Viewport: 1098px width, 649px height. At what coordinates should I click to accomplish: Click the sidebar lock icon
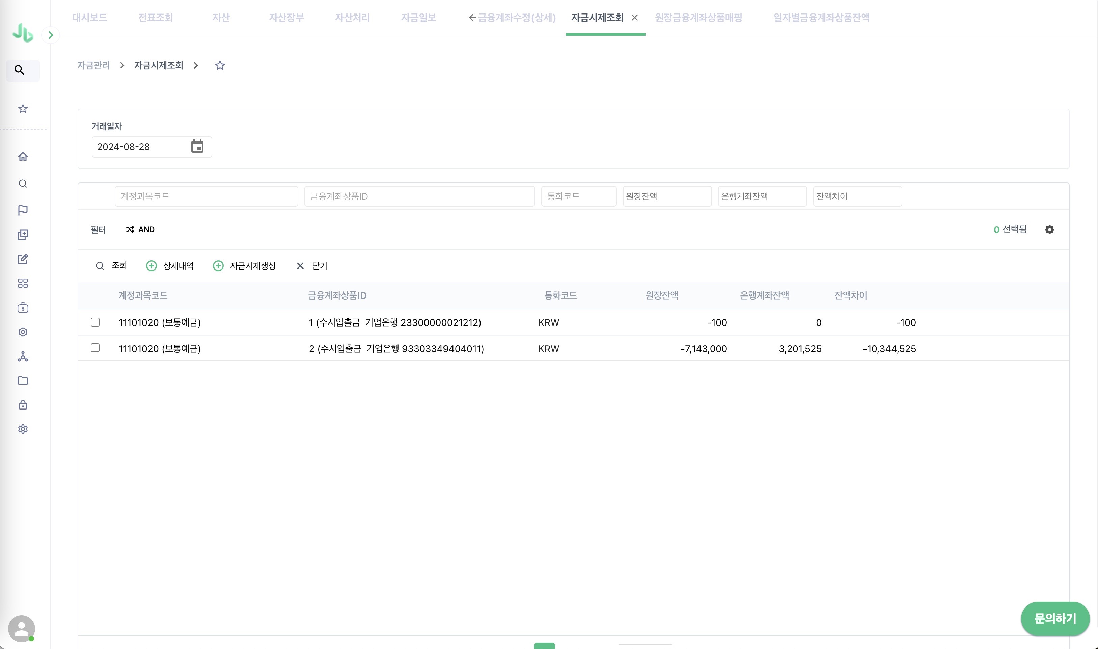click(x=23, y=405)
